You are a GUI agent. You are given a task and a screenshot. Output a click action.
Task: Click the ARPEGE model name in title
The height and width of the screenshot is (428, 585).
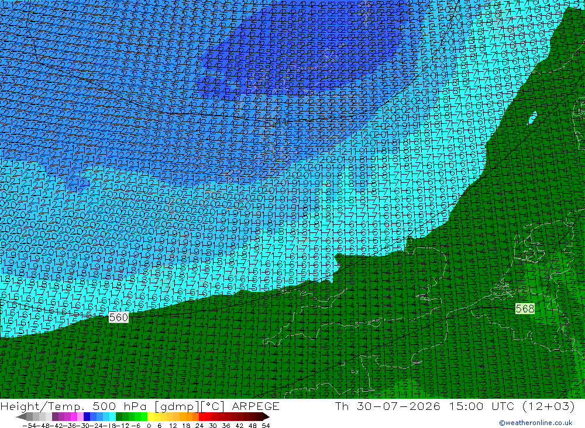click(256, 406)
